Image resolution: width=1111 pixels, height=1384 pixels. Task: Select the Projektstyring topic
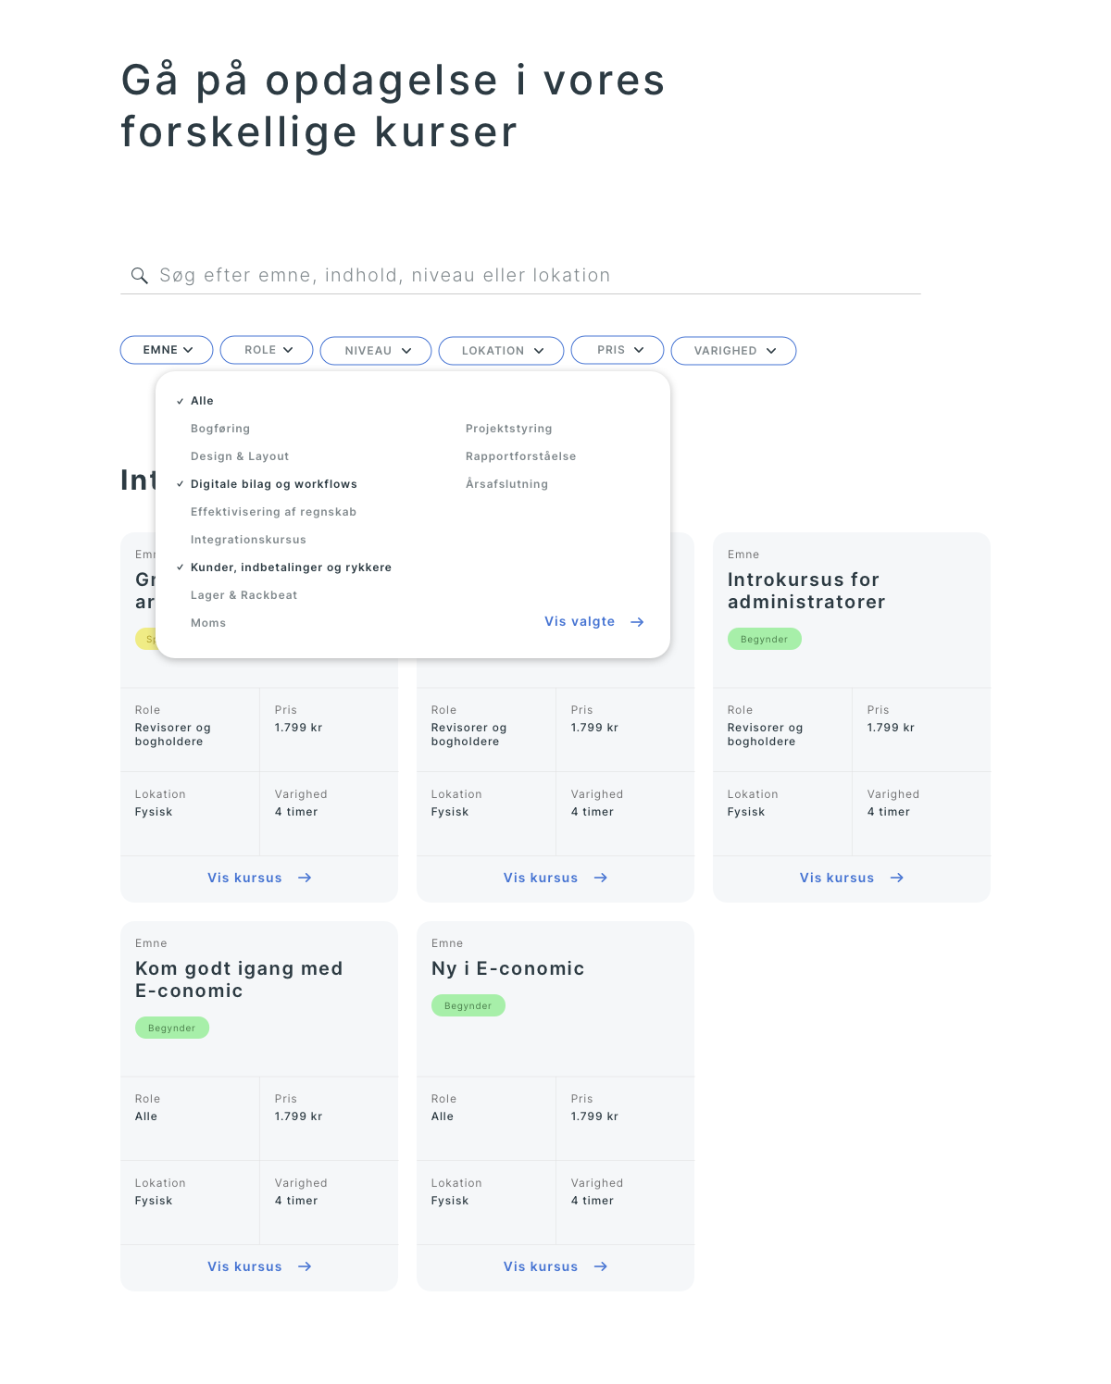point(509,429)
